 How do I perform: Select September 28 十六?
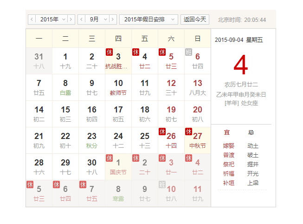[x=39, y=167]
